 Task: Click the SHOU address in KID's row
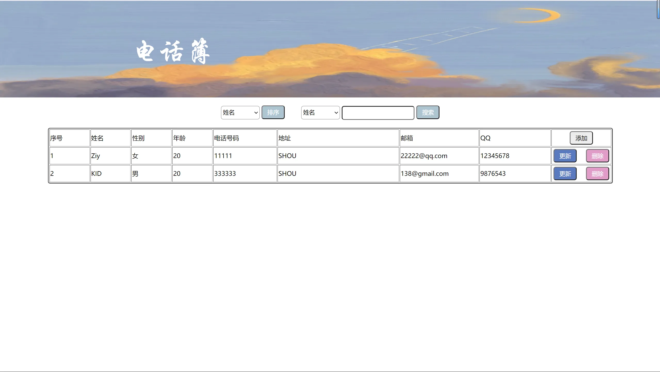(338, 173)
